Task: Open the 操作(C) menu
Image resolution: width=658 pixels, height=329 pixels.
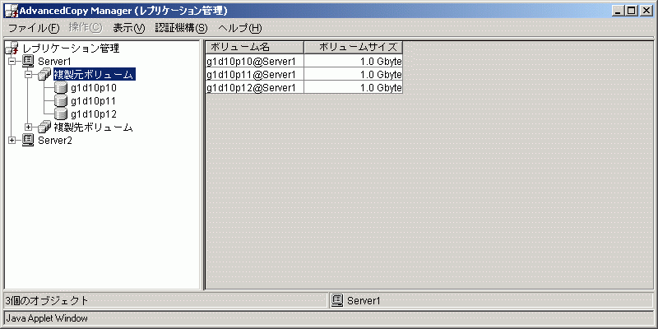Action: point(86,28)
